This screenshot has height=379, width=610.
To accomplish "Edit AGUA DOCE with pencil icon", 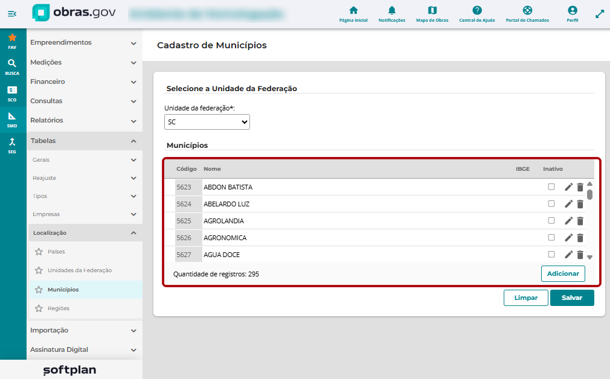I will [x=568, y=255].
